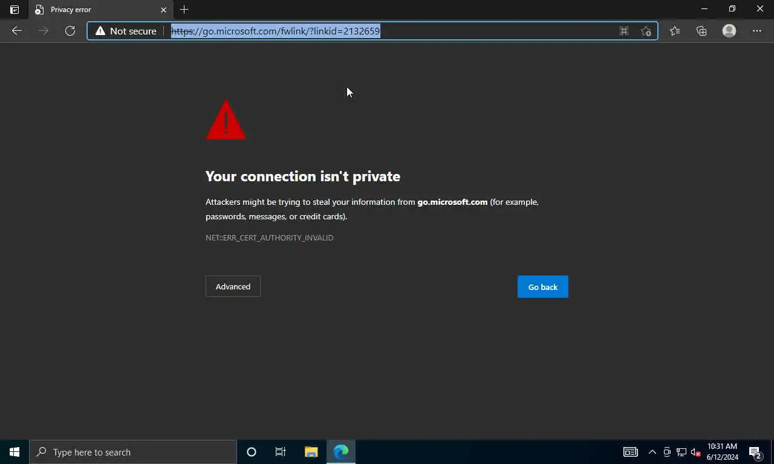Select the Privacy error tab

click(x=100, y=10)
